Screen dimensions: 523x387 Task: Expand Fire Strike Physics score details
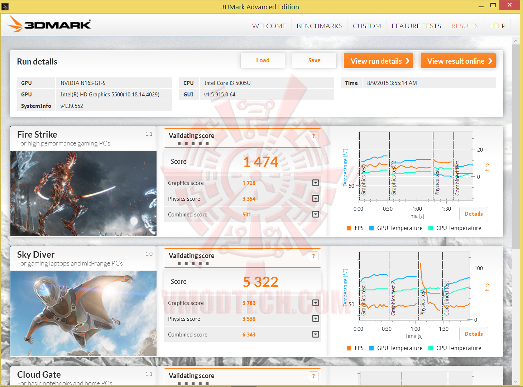(x=316, y=199)
